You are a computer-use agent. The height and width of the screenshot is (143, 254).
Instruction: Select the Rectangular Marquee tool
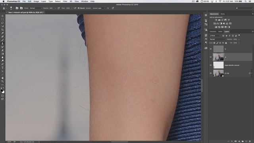2,19
